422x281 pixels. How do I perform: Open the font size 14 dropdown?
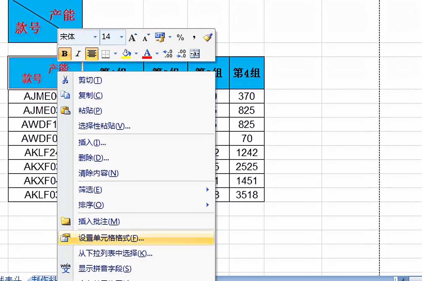click(122, 37)
